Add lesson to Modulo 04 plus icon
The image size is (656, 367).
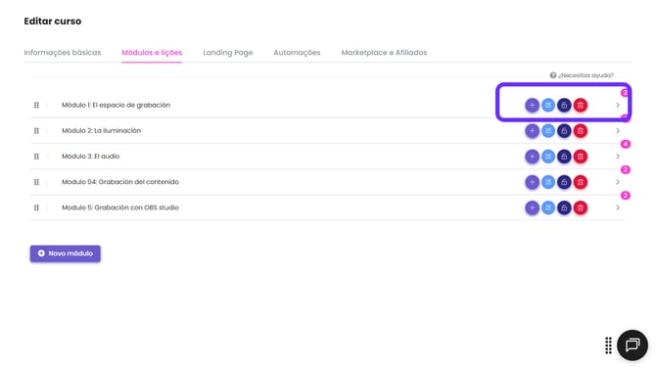pos(532,182)
